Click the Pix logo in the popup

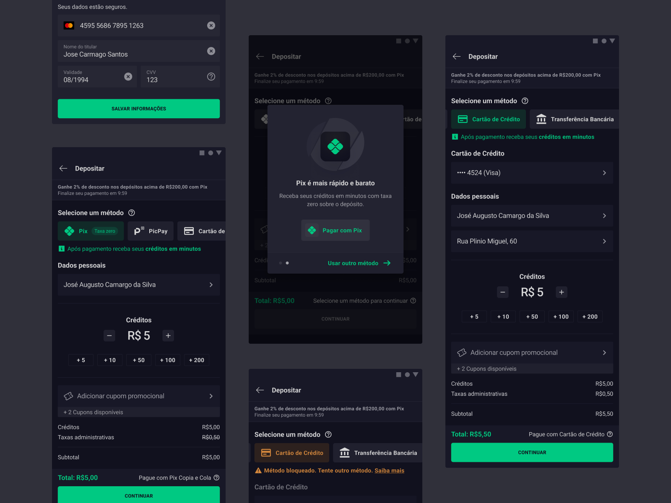(x=335, y=146)
